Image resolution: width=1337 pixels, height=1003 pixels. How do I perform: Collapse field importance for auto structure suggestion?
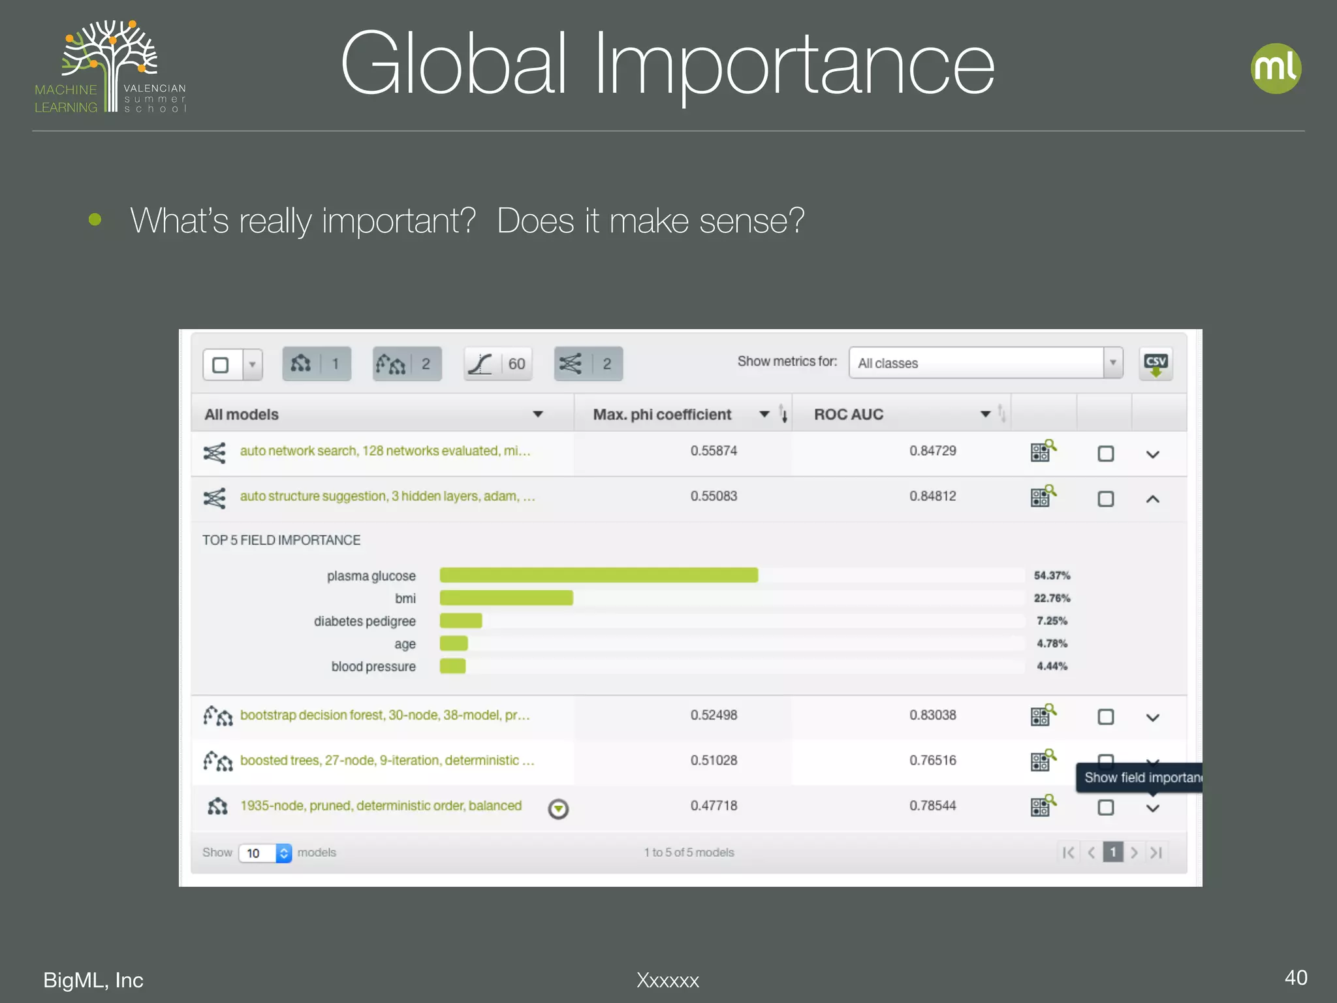[x=1153, y=499]
